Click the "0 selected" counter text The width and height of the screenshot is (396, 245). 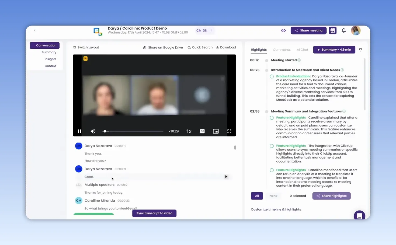coord(298,196)
